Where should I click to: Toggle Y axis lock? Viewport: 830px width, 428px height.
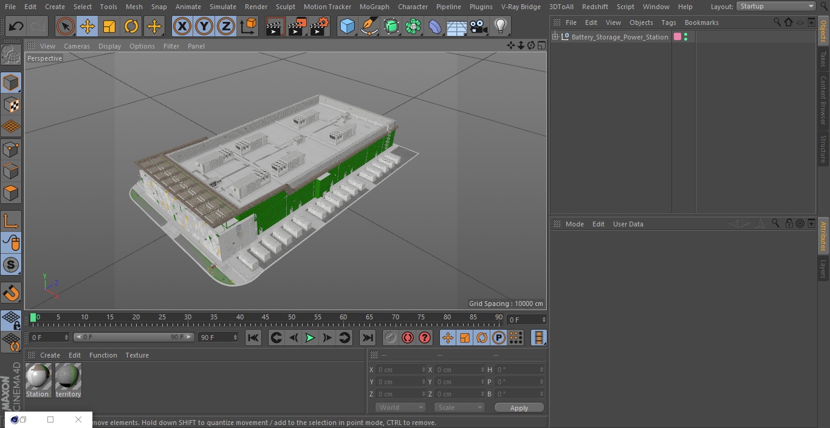(204, 27)
